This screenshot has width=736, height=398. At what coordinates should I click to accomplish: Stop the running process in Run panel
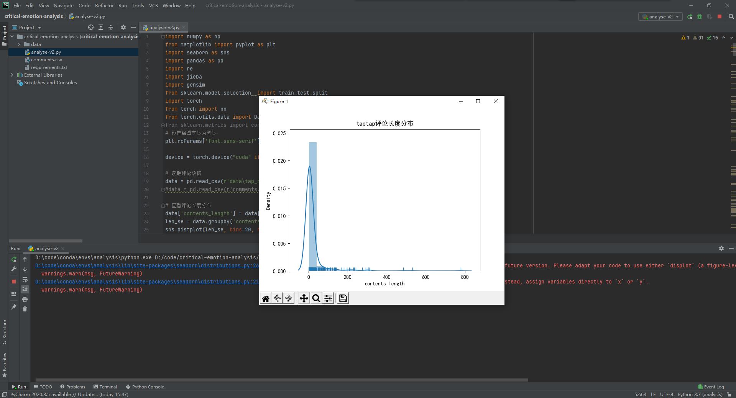click(x=14, y=281)
